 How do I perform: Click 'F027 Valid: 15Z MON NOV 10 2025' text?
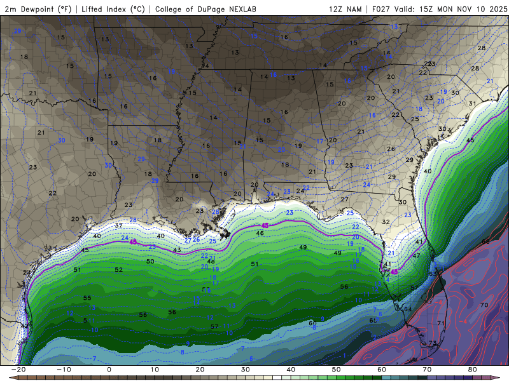click(440, 9)
